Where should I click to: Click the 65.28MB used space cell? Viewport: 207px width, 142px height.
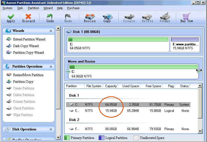click(133, 111)
